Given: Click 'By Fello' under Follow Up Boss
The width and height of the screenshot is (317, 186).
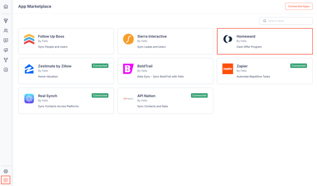Looking at the screenshot, I should (43, 41).
